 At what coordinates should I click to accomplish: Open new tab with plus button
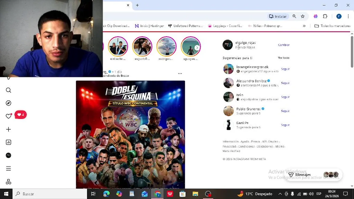pyautogui.click(x=137, y=5)
